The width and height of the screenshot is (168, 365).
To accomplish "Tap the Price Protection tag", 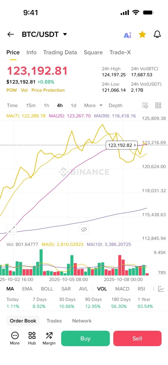I will click(x=48, y=90).
